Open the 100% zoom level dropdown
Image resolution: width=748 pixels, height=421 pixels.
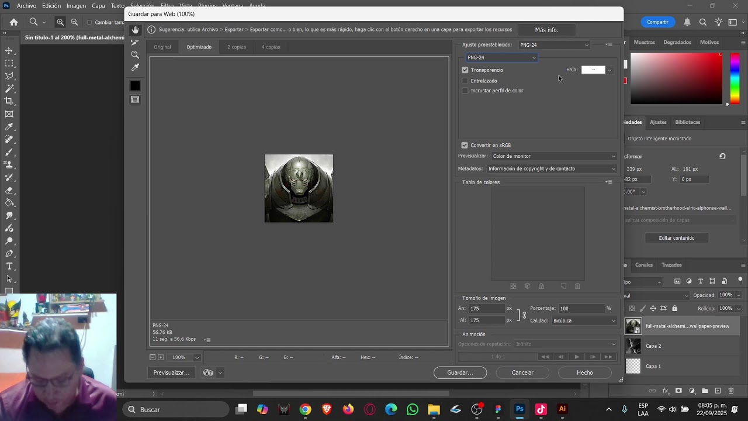point(197,357)
